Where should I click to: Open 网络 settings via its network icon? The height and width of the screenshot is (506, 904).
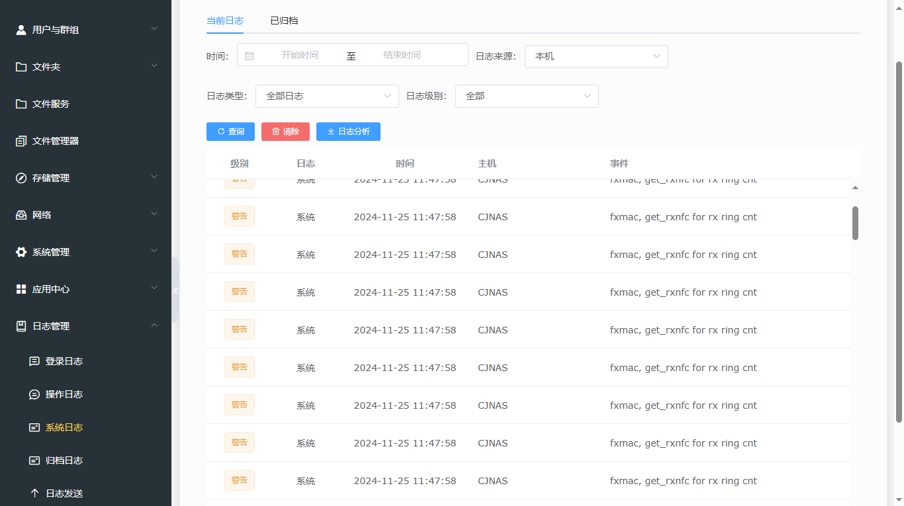pos(19,214)
